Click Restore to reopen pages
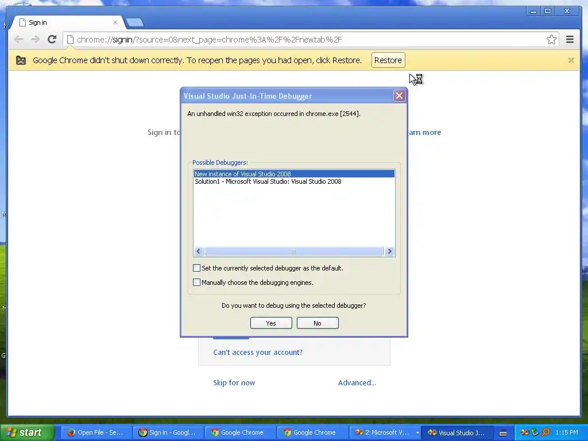 (x=388, y=60)
